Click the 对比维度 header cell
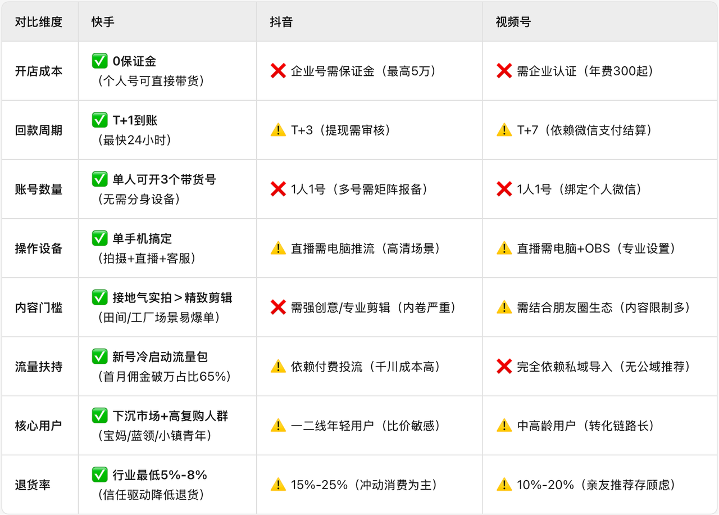The width and height of the screenshot is (719, 515). tap(39, 22)
